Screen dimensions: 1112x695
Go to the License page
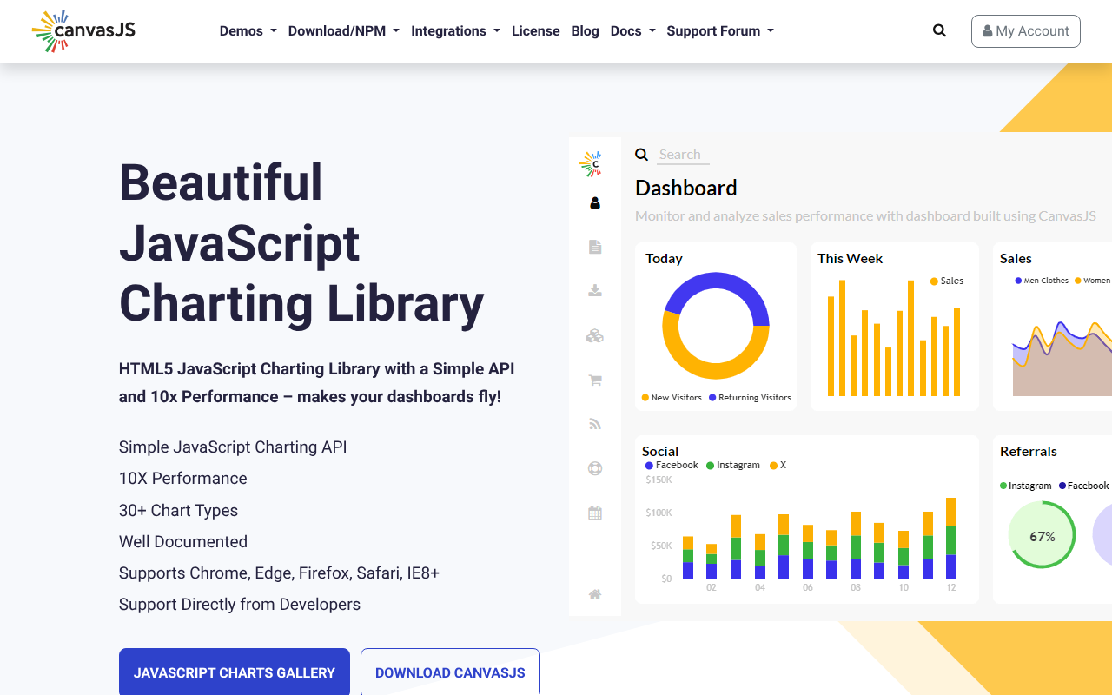click(x=535, y=31)
